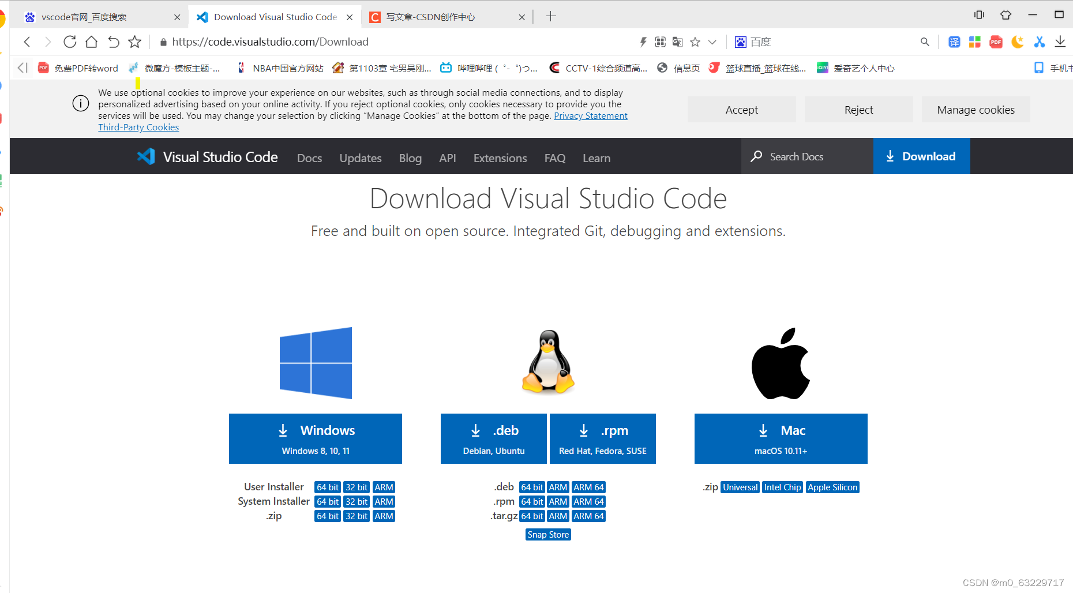This screenshot has width=1073, height=593.
Task: Open Manage cookies settings
Action: (x=976, y=110)
